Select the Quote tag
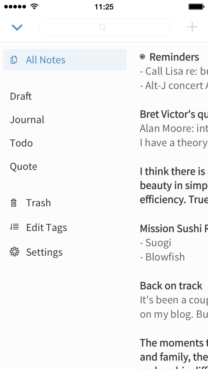 (23, 167)
